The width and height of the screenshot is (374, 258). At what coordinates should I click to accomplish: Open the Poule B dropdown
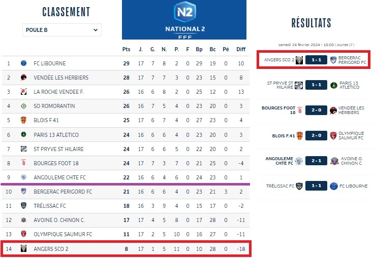tap(62, 30)
